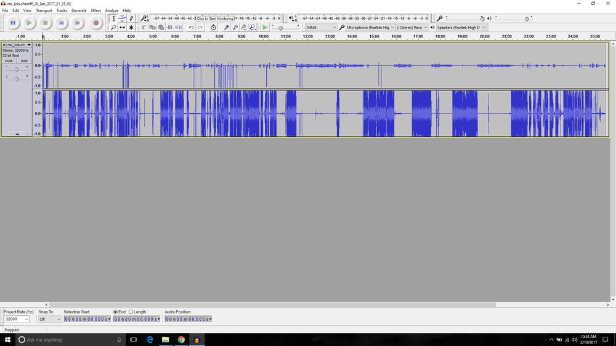Select the Length radio button
Image resolution: width=616 pixels, height=346 pixels.
131,312
